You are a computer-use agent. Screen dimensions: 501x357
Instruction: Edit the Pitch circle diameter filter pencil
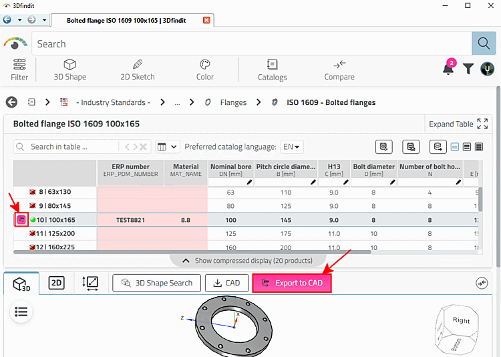[x=313, y=182]
